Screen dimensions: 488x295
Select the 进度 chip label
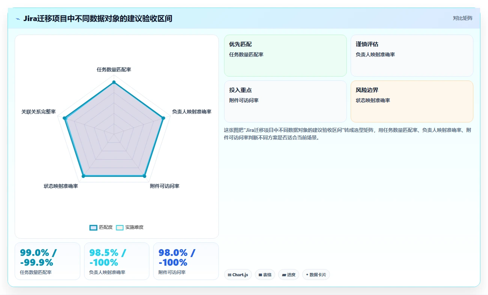pos(291,275)
